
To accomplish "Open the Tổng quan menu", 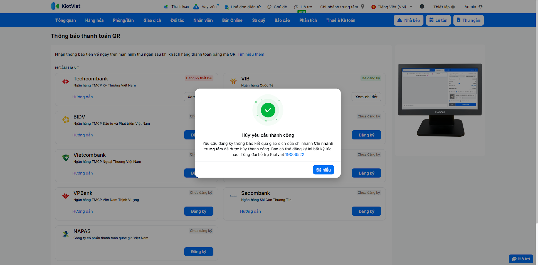I will [66, 20].
